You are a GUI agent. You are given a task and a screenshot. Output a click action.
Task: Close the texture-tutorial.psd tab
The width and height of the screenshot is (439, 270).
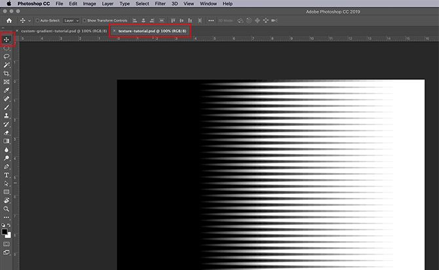(114, 31)
